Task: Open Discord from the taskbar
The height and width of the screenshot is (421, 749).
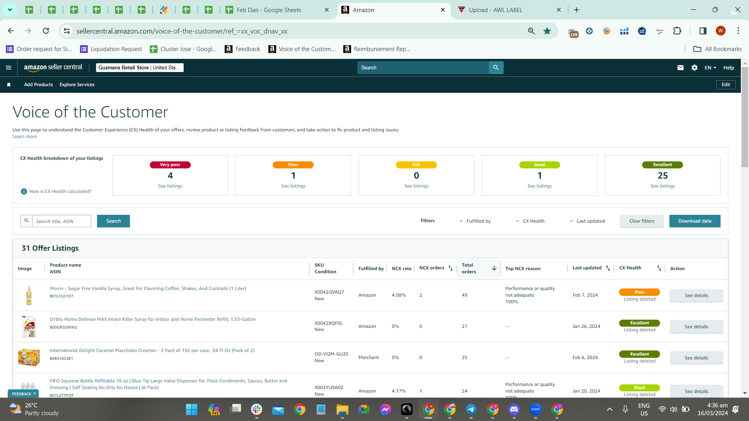Action: [514, 409]
